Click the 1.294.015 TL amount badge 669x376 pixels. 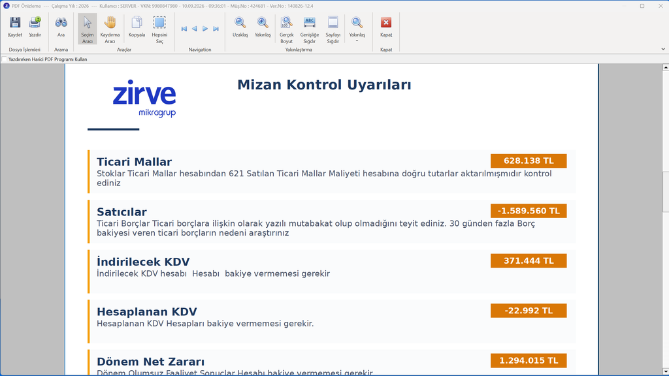pos(529,360)
